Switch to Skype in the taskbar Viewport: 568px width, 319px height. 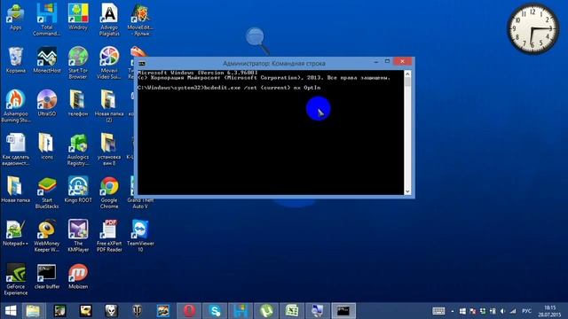[215, 311]
